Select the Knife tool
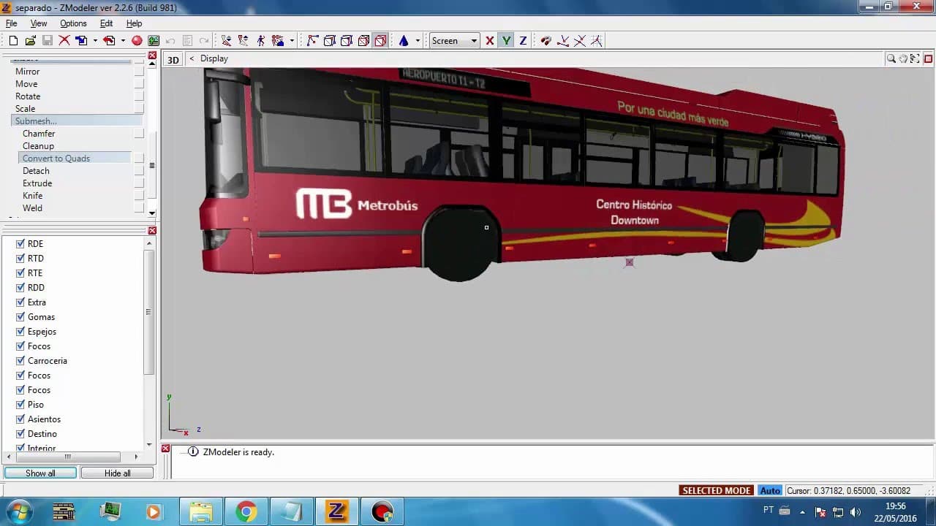The image size is (936, 526). [x=32, y=196]
